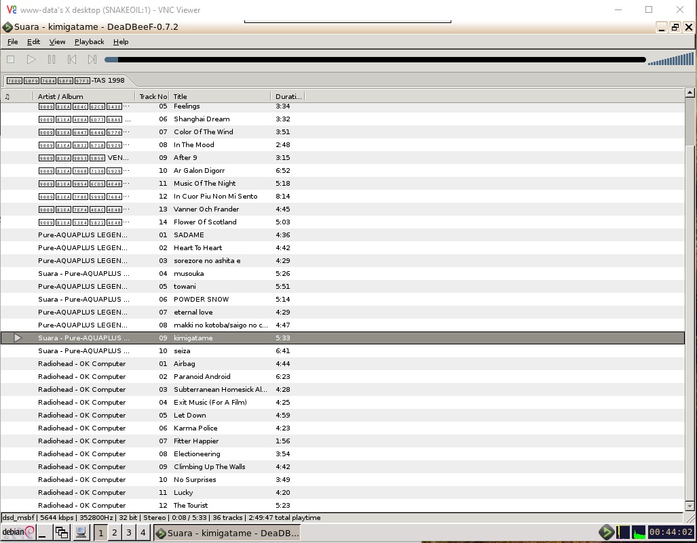
Task: Click the taskbar clock showing 00:44:02
Action: click(x=671, y=532)
